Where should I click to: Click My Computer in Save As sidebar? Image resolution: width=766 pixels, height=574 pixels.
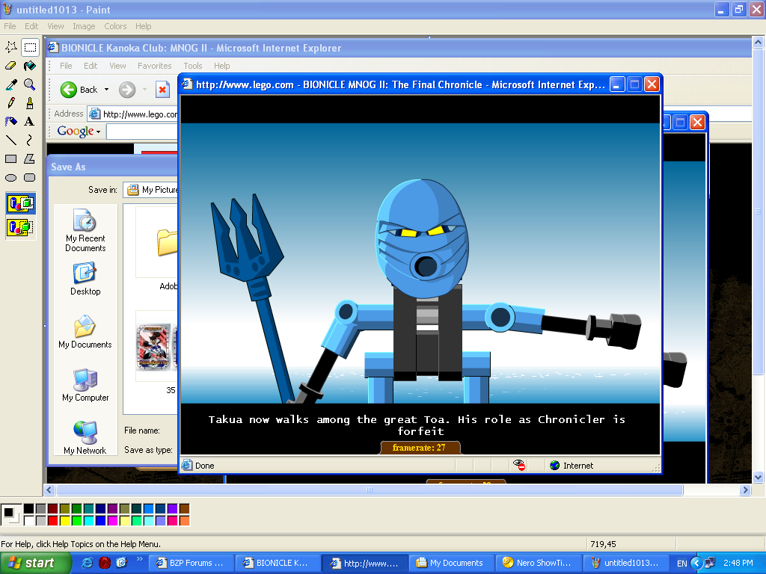click(85, 385)
